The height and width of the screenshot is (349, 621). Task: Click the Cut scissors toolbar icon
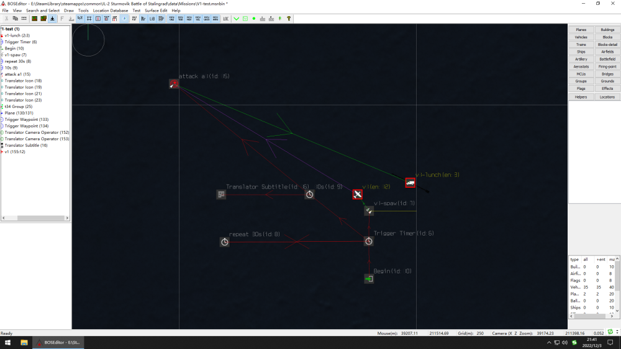click(x=6, y=19)
